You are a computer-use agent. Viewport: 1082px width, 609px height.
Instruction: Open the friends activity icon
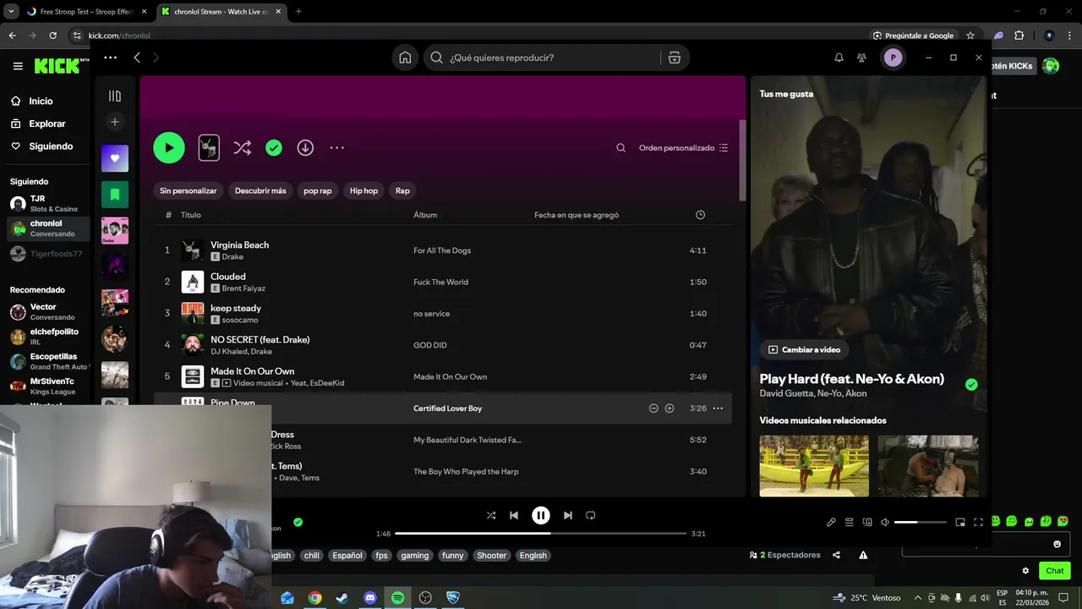861,58
